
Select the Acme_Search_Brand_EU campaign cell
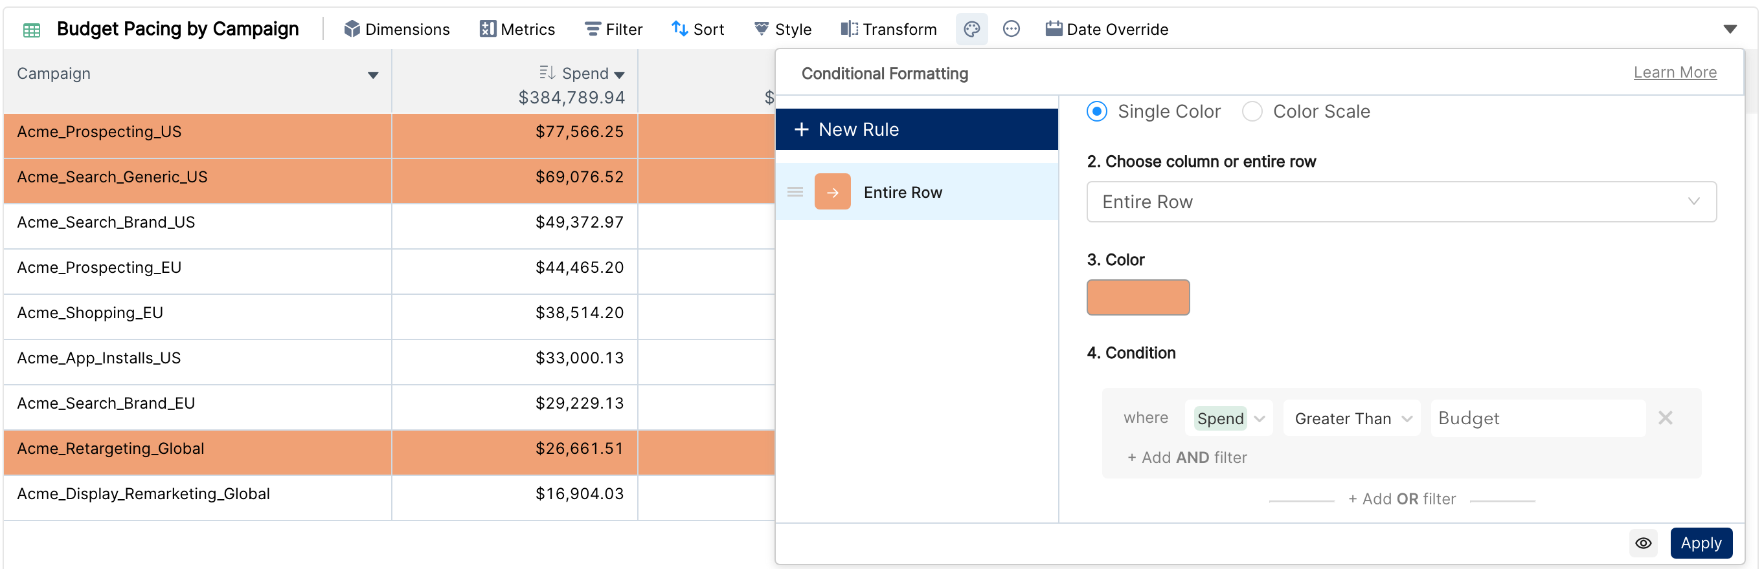[x=198, y=407]
